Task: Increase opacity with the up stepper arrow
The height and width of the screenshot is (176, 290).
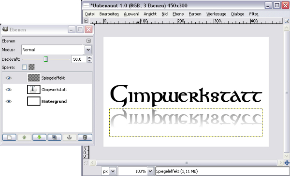Action: [89, 57]
